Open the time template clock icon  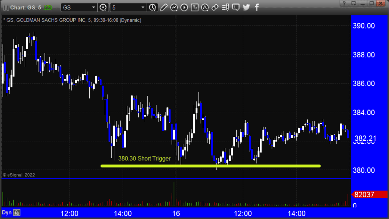click(x=152, y=8)
